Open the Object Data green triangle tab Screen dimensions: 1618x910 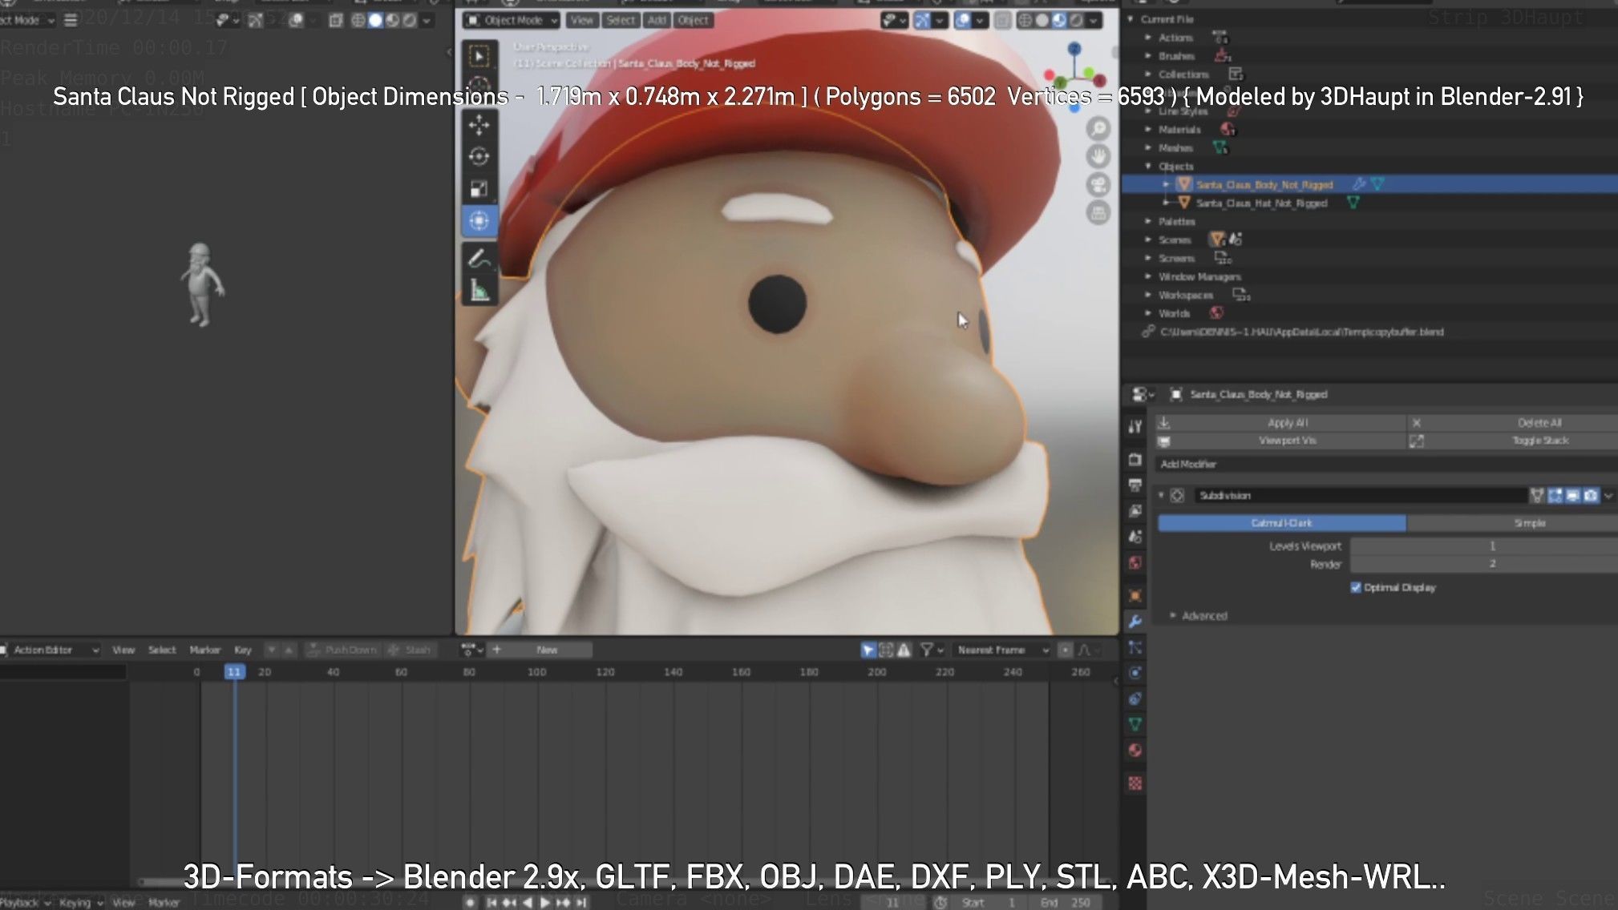[x=1135, y=724]
